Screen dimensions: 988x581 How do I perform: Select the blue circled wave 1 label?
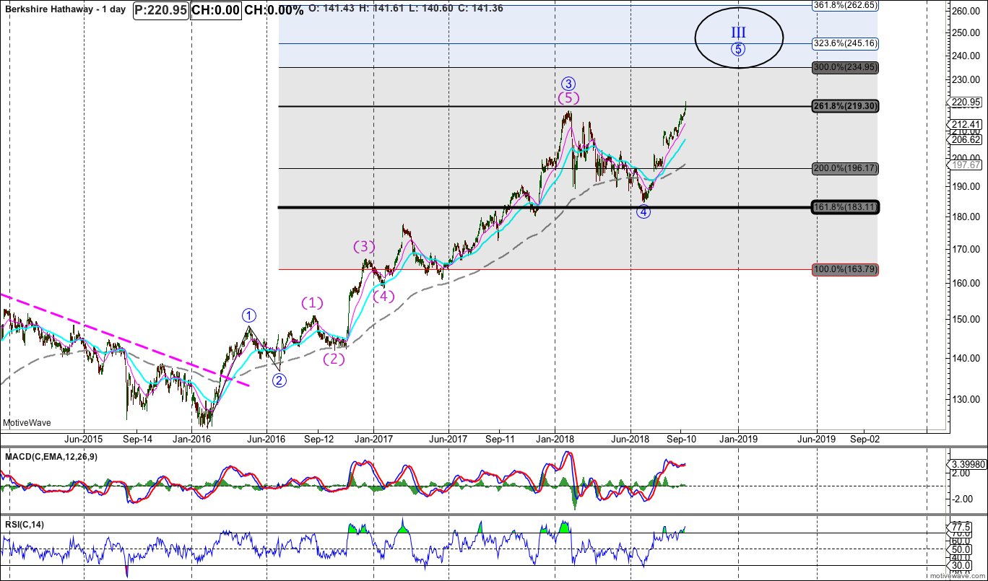point(249,315)
